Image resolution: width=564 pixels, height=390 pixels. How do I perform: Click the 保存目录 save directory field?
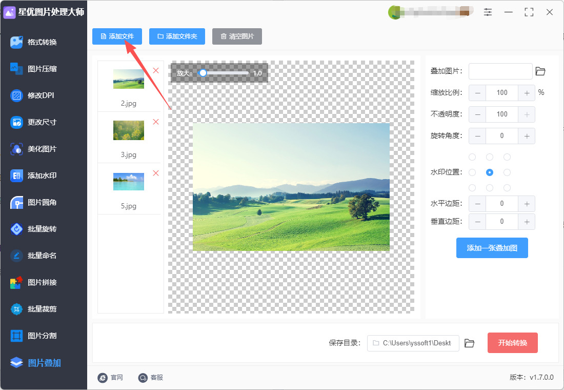click(x=413, y=343)
